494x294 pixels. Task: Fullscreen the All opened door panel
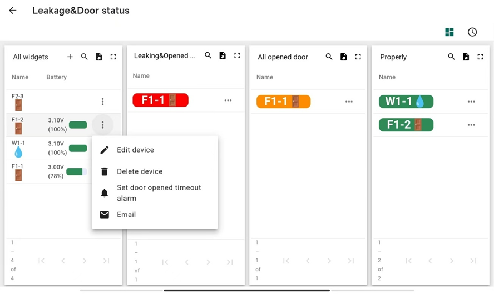pyautogui.click(x=358, y=57)
